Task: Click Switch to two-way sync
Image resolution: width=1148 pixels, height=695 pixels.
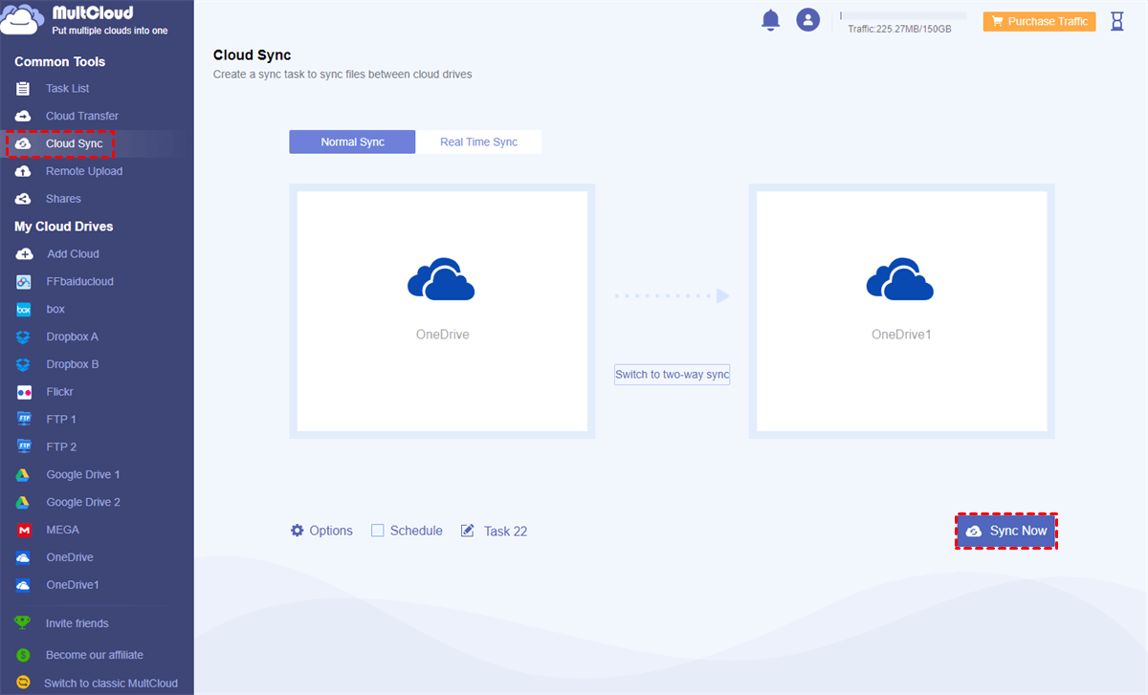Action: pyautogui.click(x=672, y=375)
